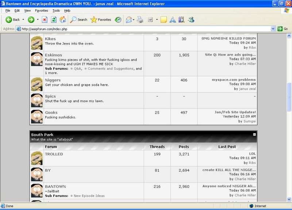Collapse the South Park category section
The height and width of the screenshot is (210, 292).
(254, 135)
